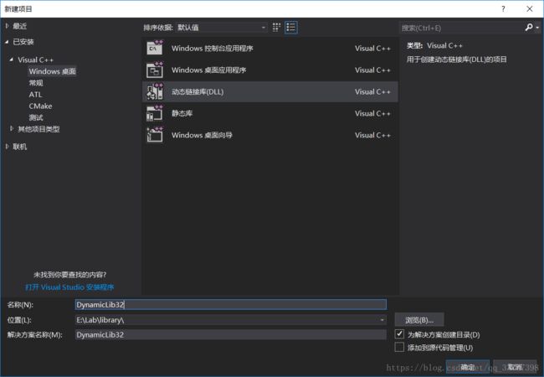The image size is (544, 377).
Task: Click the 取消 button
Action: (515, 367)
